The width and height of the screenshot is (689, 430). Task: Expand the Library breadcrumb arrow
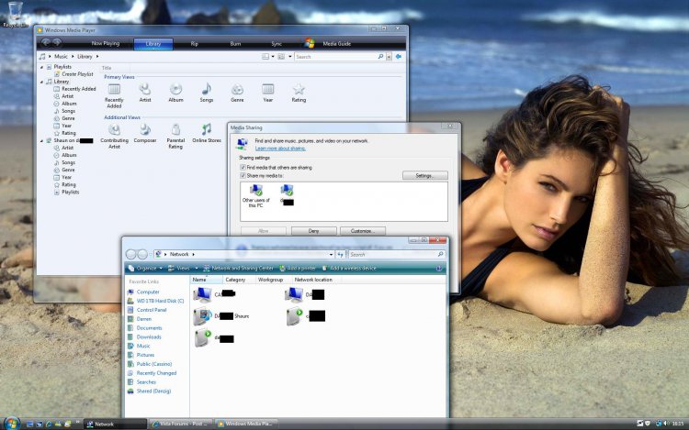(97, 57)
